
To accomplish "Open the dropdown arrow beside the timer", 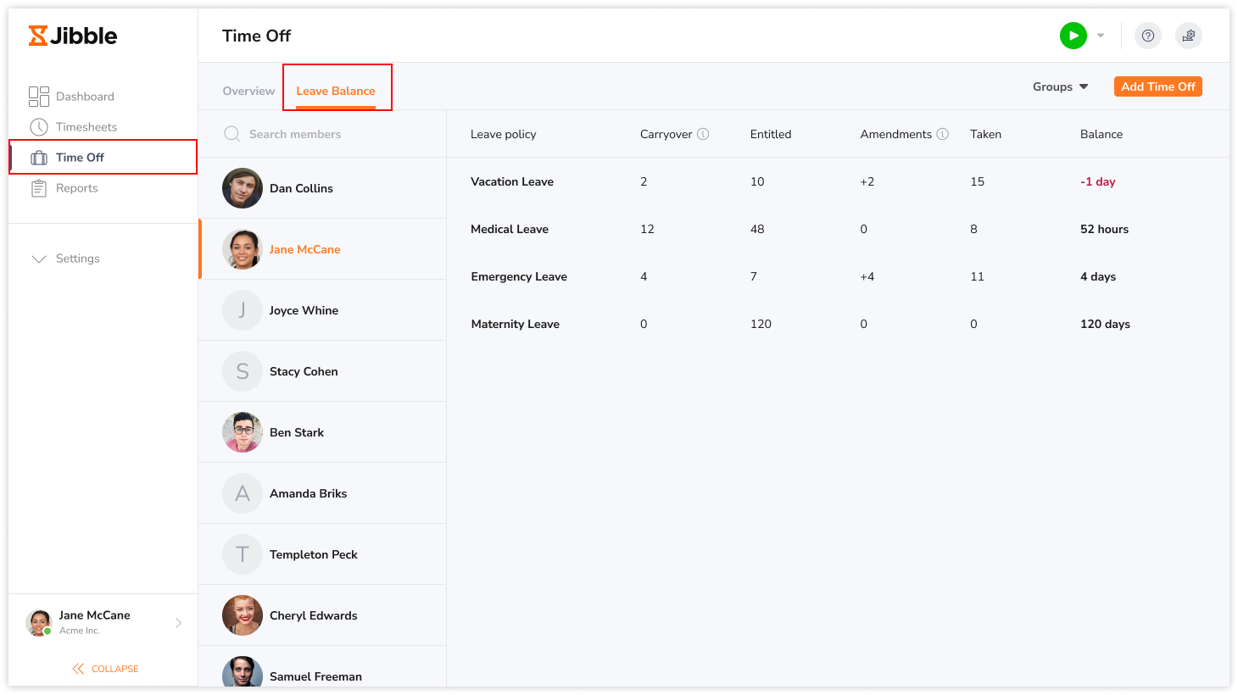I will click(x=1100, y=35).
